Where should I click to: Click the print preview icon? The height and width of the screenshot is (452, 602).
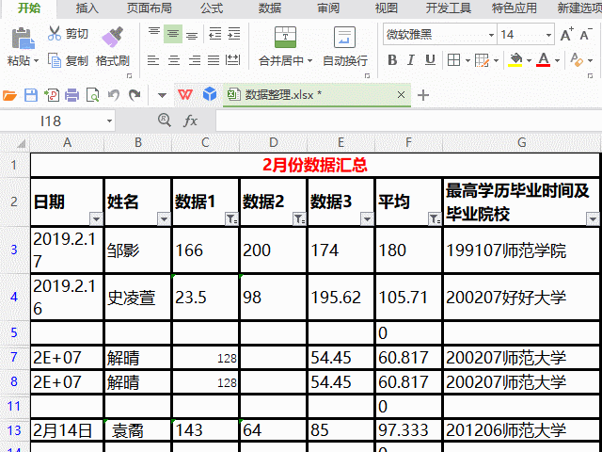pyautogui.click(x=92, y=95)
